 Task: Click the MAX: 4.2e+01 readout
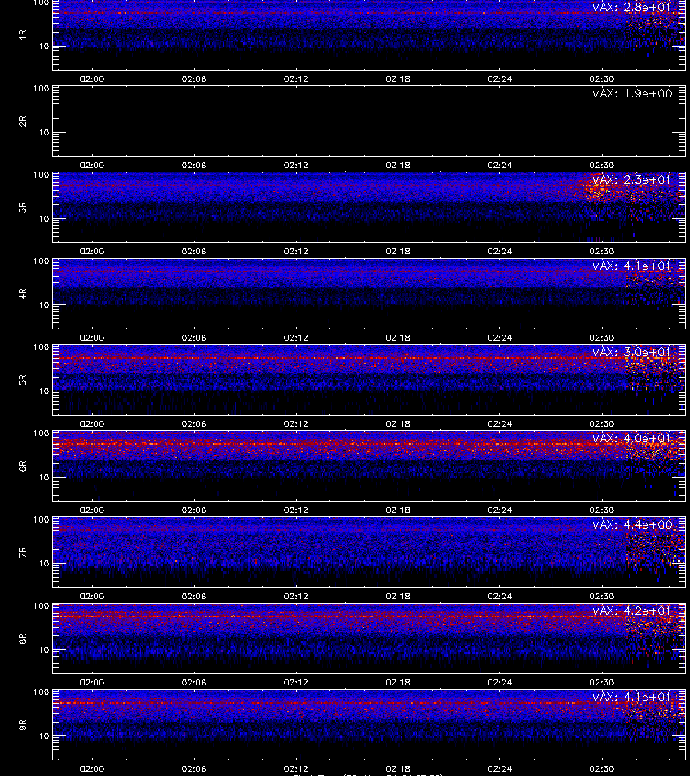point(631,610)
